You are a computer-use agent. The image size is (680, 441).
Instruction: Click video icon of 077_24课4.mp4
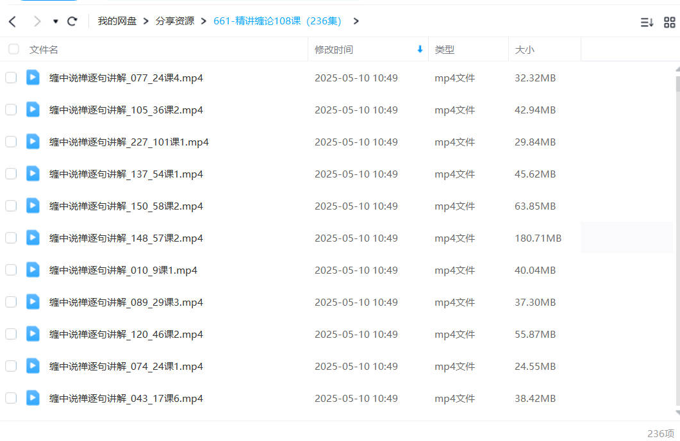click(x=33, y=77)
